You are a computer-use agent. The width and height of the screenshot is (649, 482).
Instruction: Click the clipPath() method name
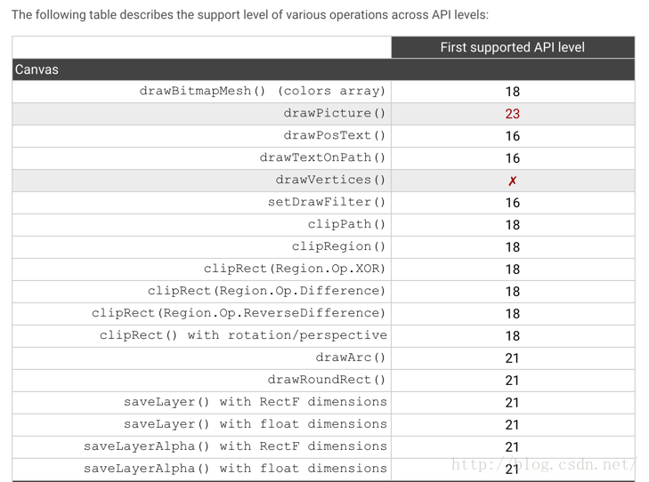347,224
